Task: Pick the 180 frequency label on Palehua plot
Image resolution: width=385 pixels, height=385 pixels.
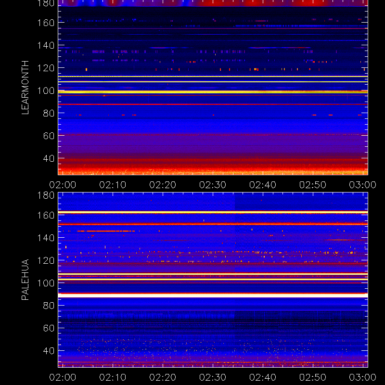Action: (46, 195)
